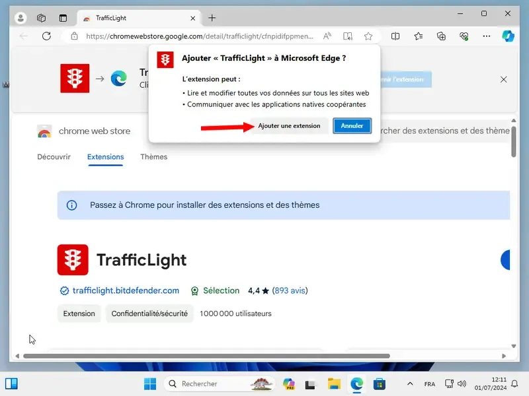This screenshot has width=529, height=396.
Task: Click the chrome web store logo
Action: [x=44, y=131]
